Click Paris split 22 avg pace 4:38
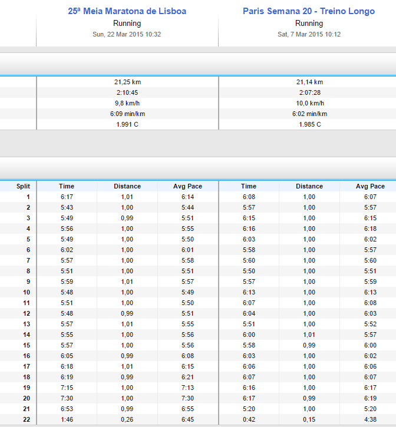Viewport: 396px width, 427px height. 370,419
